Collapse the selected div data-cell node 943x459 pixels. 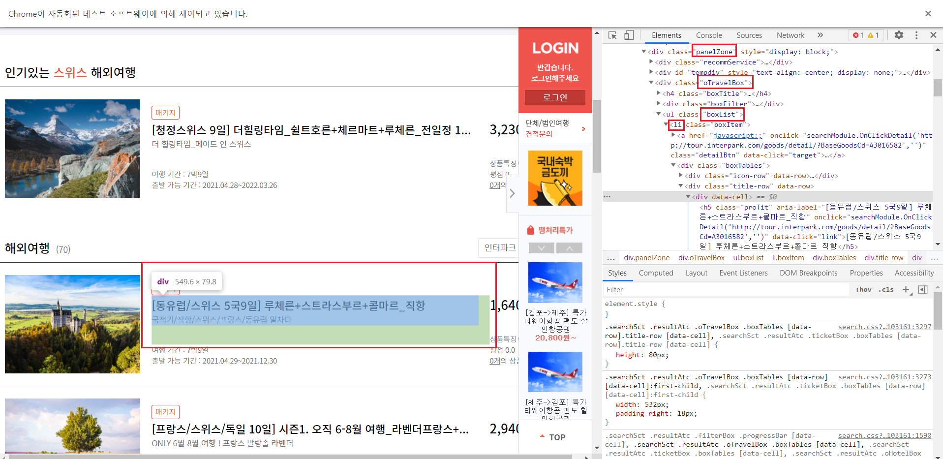(688, 196)
